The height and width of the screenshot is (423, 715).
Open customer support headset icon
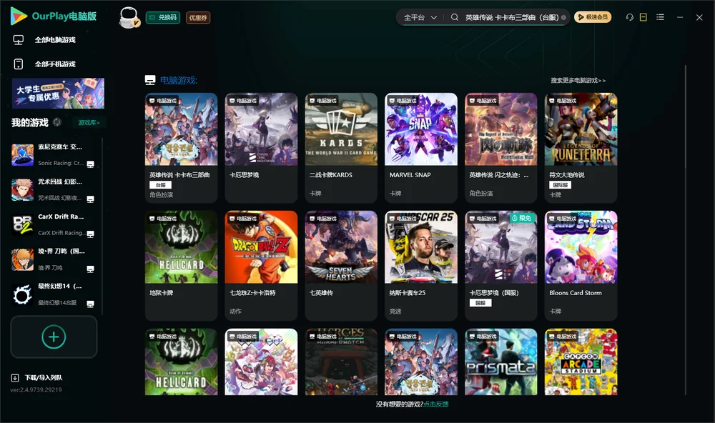click(x=629, y=17)
